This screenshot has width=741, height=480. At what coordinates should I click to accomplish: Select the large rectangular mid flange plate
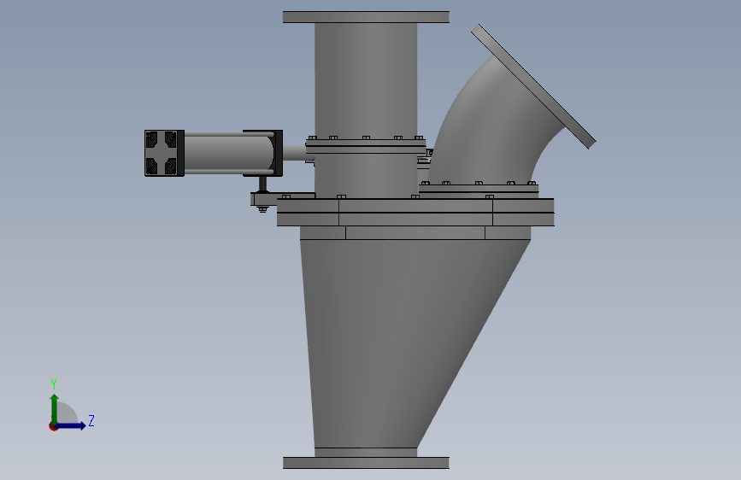point(415,212)
